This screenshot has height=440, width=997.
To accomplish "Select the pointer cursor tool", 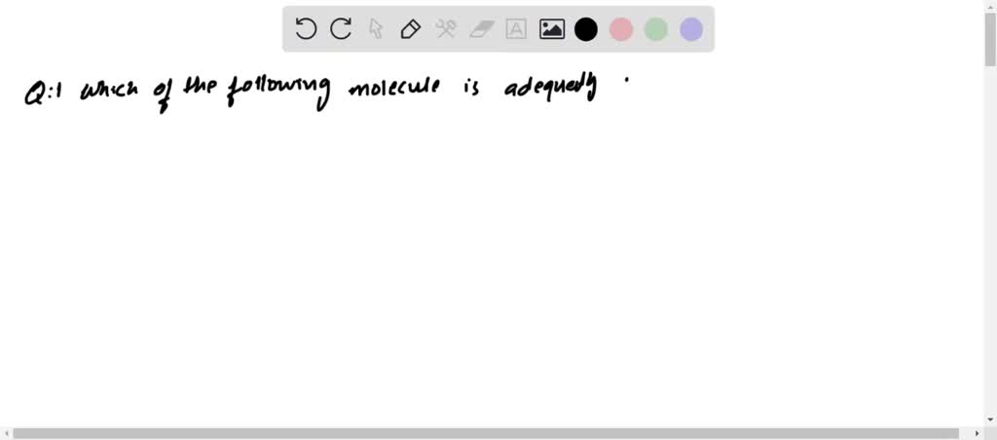I will click(376, 29).
